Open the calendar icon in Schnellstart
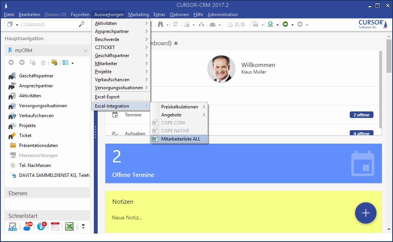 (x=55, y=226)
